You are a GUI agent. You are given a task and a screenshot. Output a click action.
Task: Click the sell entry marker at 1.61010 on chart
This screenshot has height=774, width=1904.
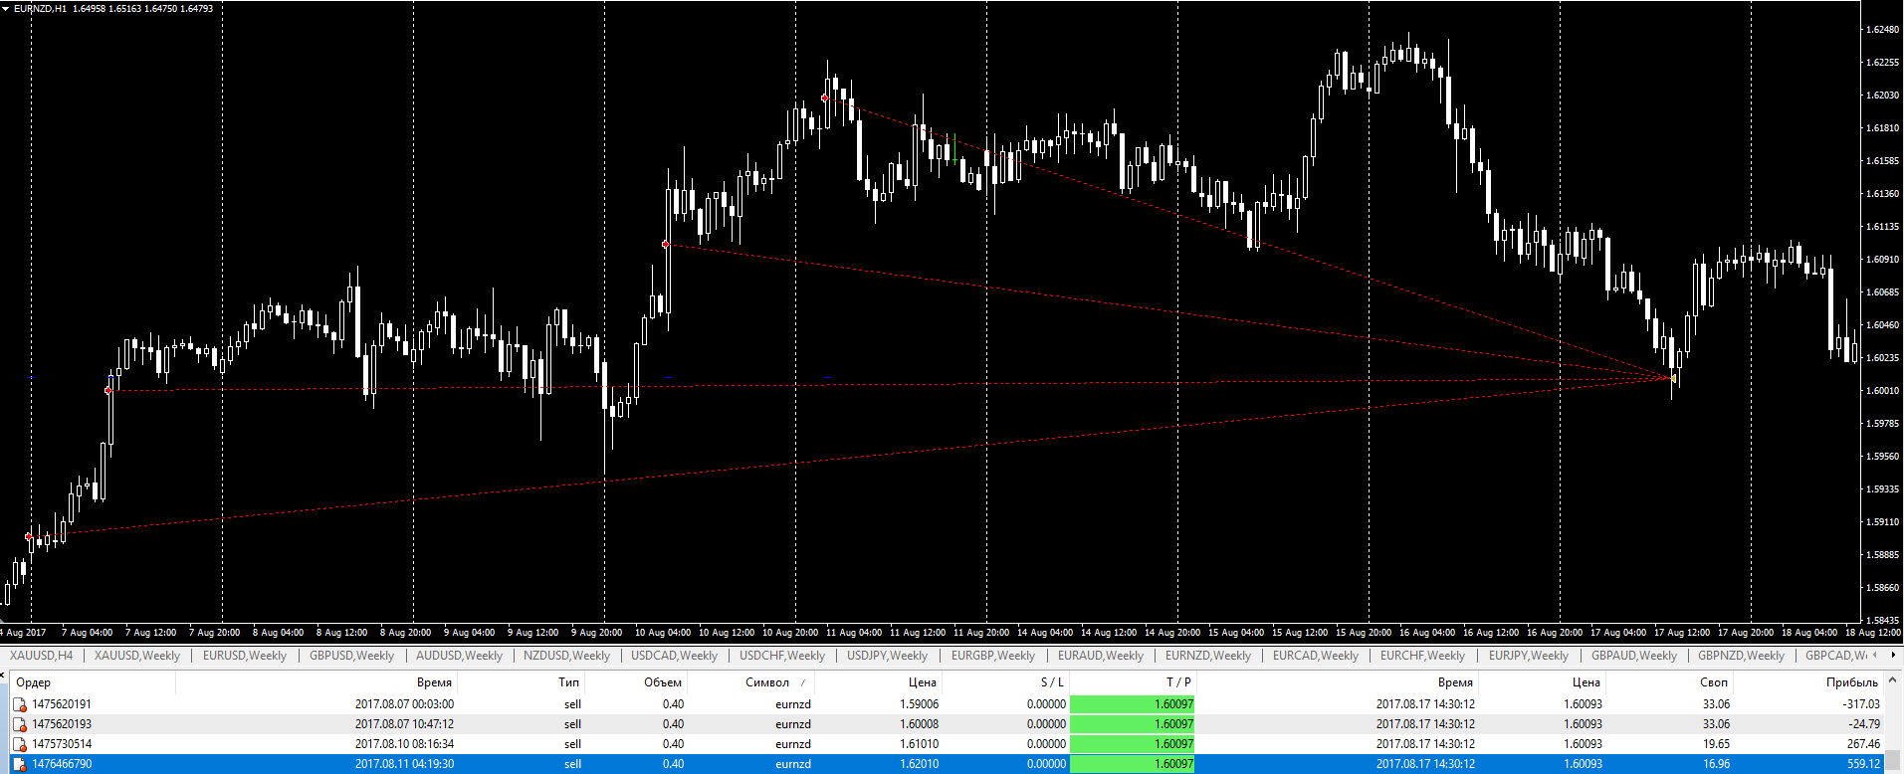pyautogui.click(x=666, y=244)
